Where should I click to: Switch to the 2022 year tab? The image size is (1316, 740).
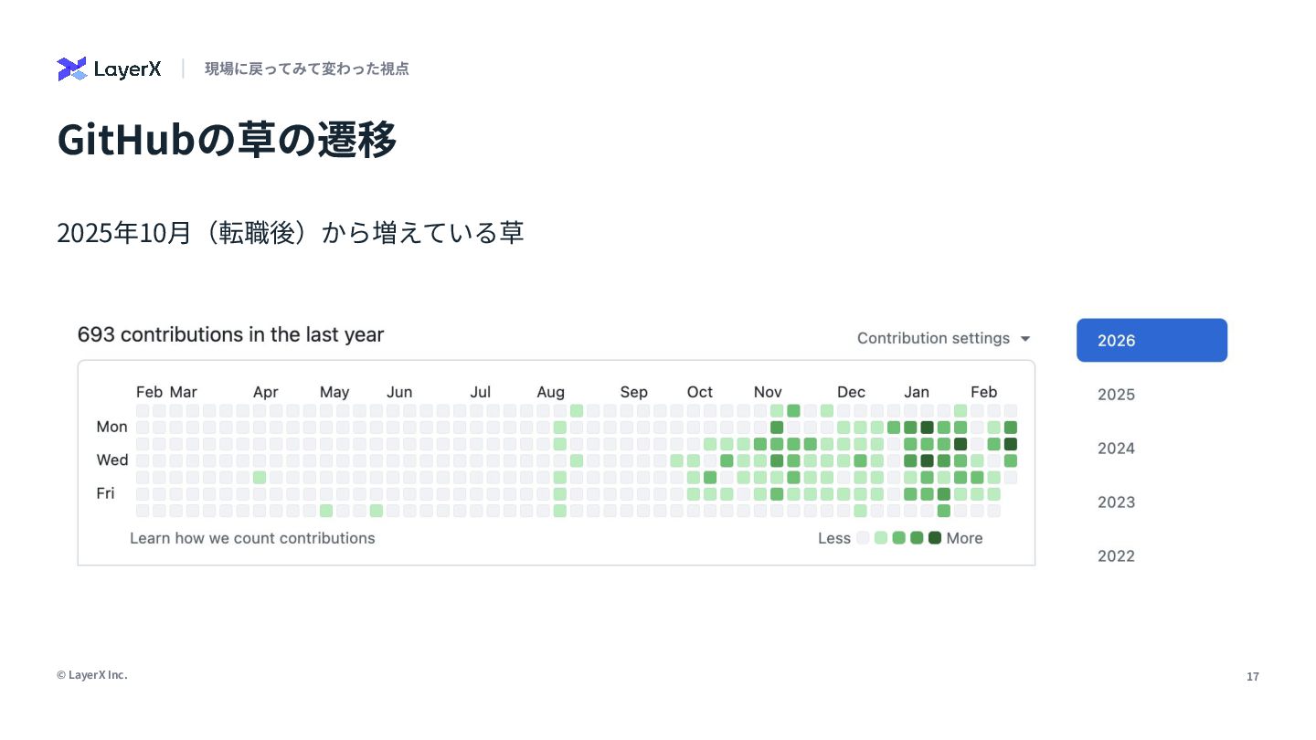point(1116,556)
